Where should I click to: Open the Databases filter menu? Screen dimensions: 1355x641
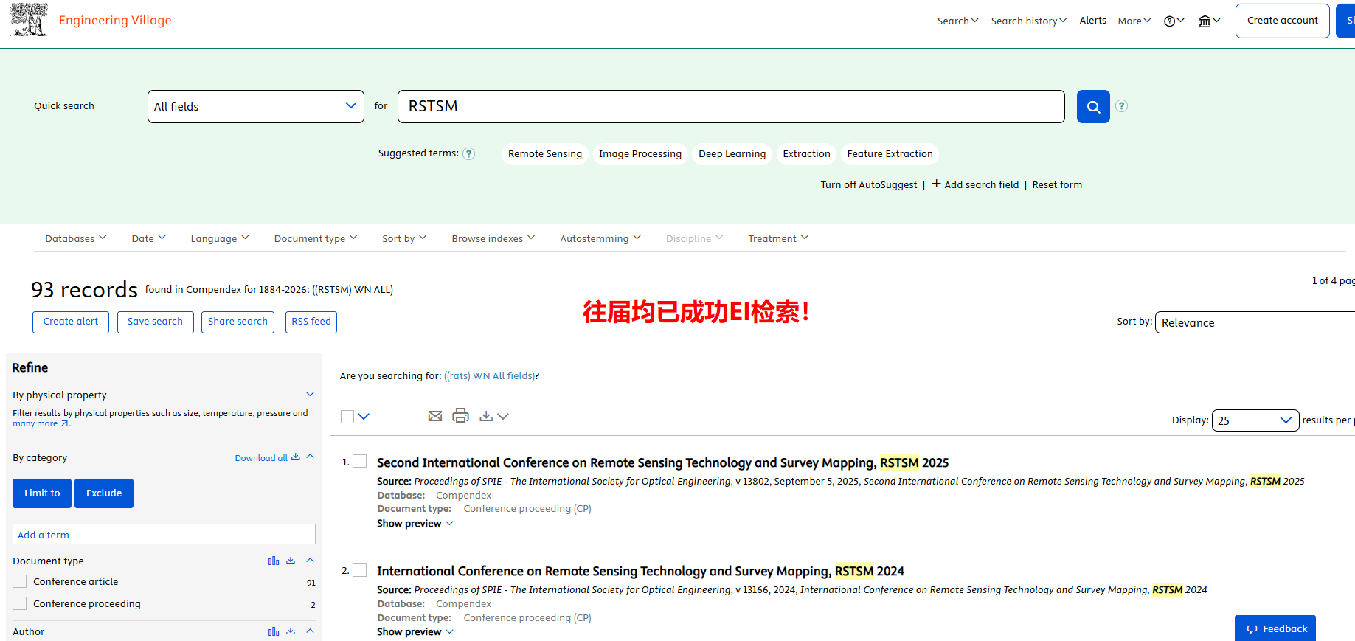[x=75, y=238]
